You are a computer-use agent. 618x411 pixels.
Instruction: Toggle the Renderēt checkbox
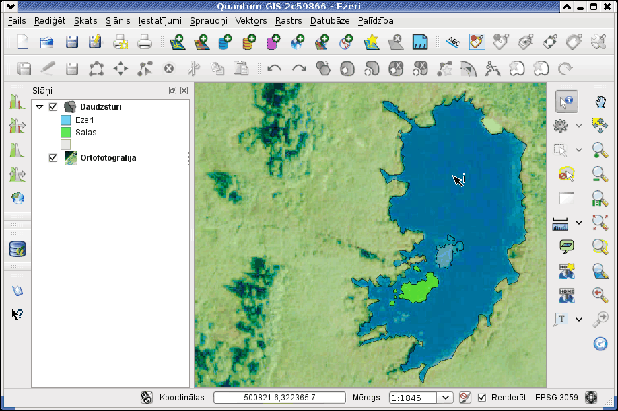pyautogui.click(x=481, y=398)
